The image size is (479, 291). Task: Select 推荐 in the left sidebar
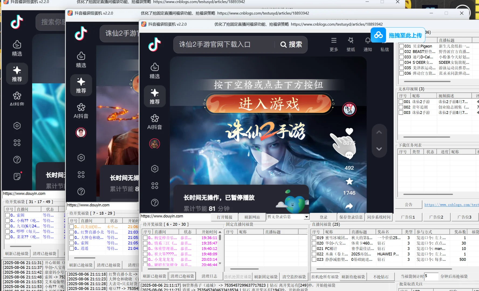click(155, 96)
